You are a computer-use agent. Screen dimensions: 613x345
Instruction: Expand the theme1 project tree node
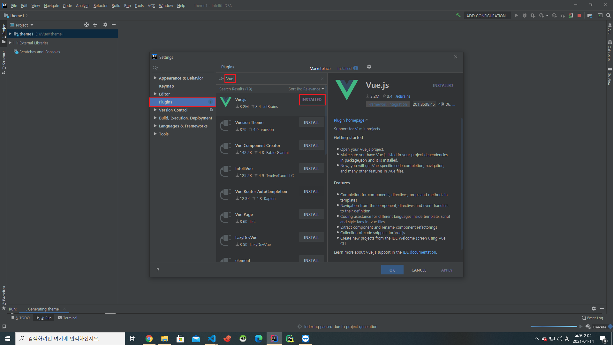coord(10,34)
